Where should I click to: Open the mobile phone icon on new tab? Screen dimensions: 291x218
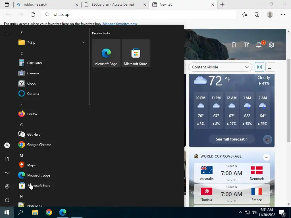(234, 45)
